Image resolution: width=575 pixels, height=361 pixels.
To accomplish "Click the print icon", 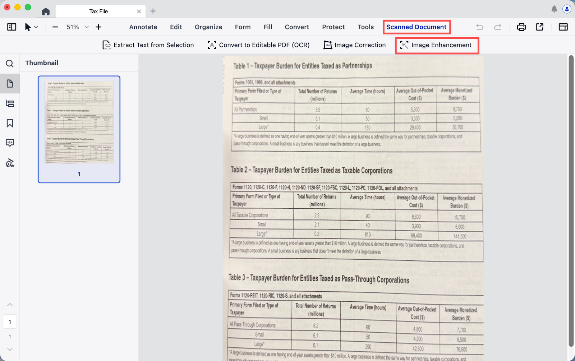I will (x=521, y=27).
